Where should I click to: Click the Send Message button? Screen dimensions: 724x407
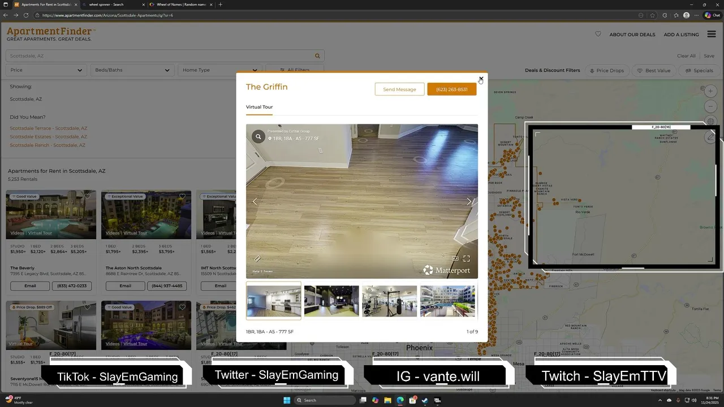399,89
